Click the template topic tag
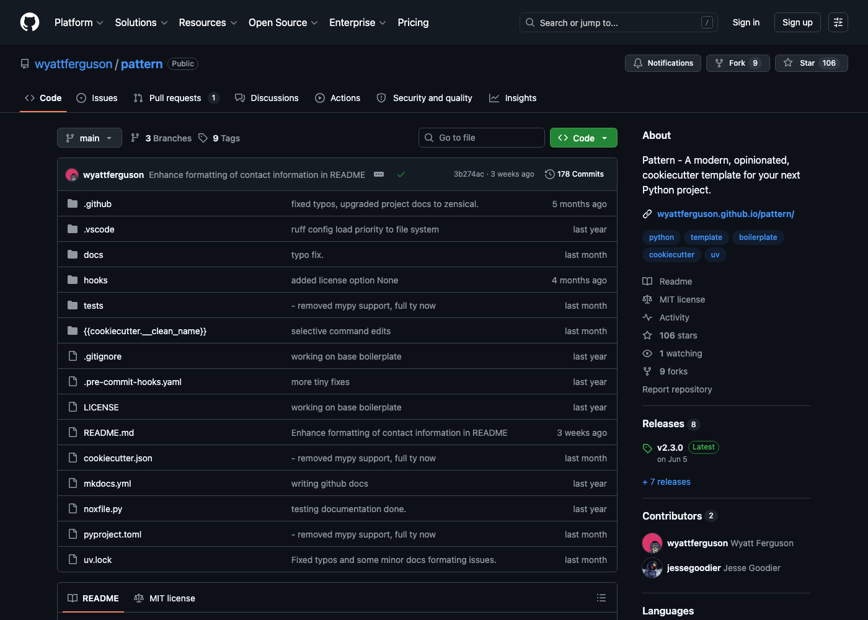The image size is (868, 620). coord(706,237)
